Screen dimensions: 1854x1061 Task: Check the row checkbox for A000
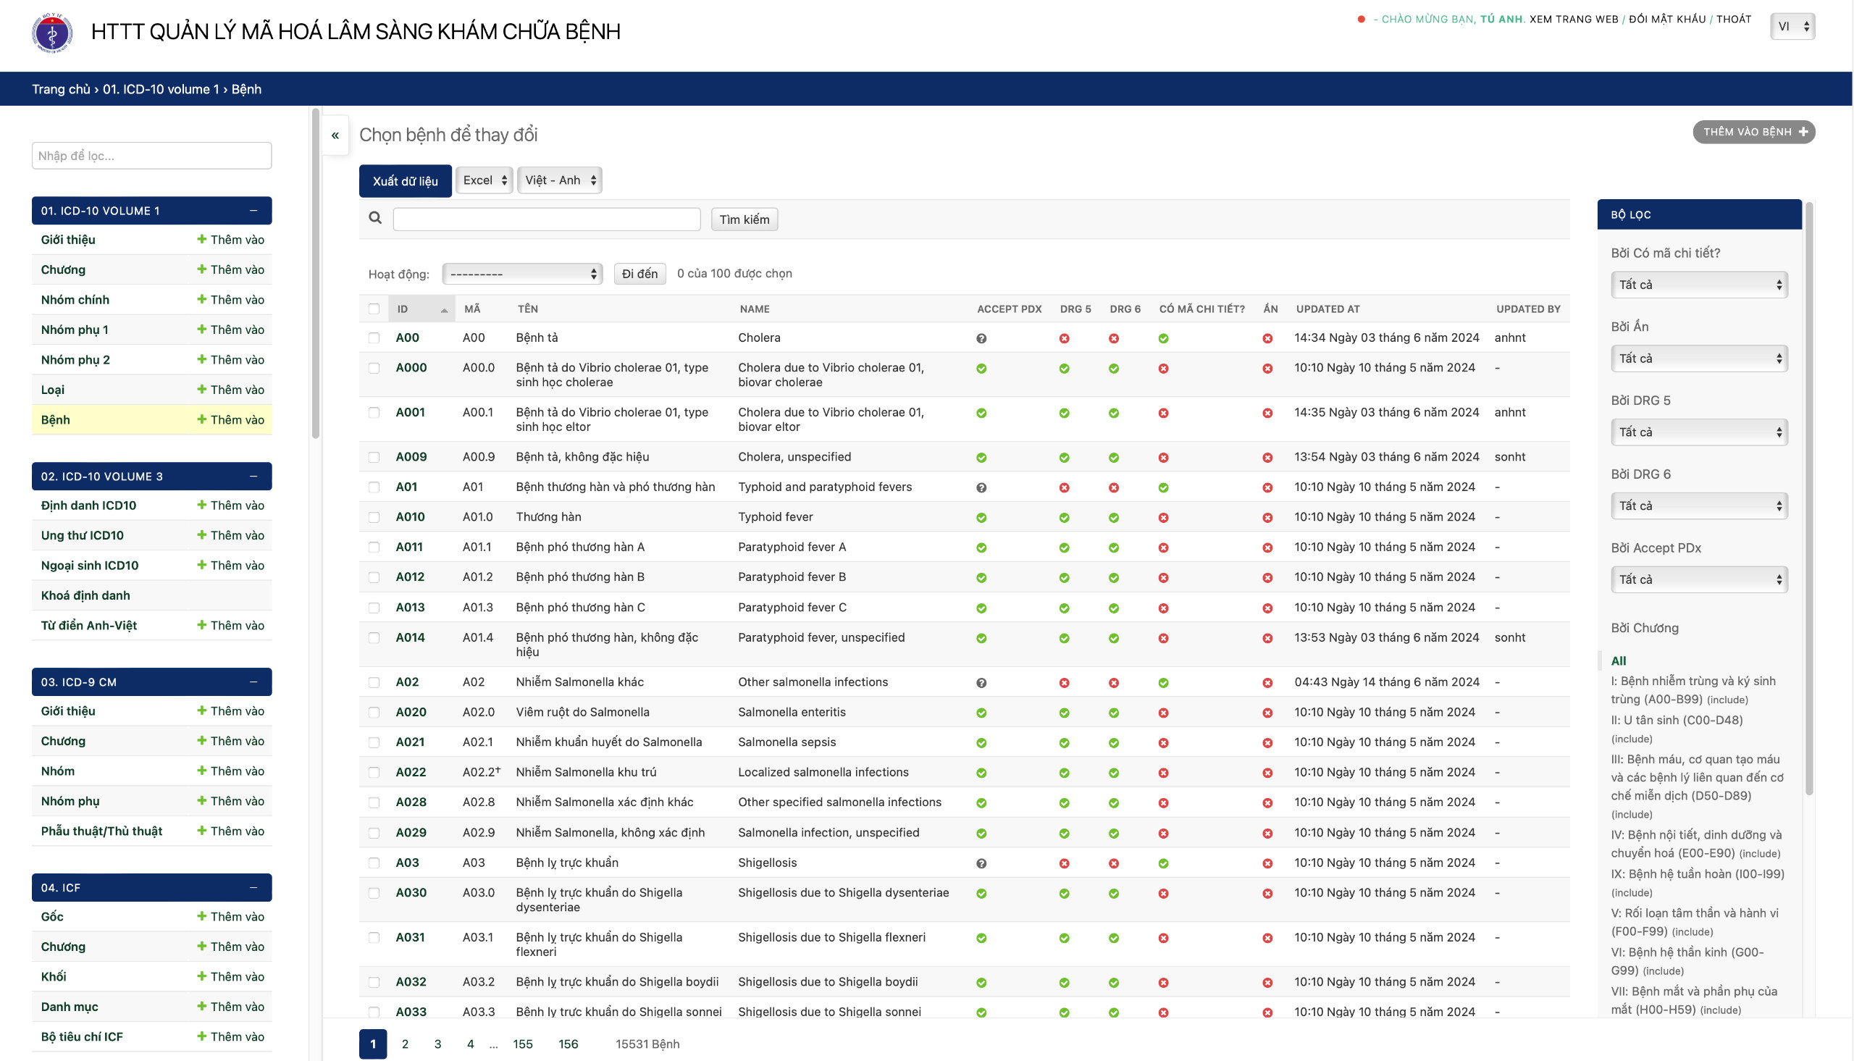[374, 368]
